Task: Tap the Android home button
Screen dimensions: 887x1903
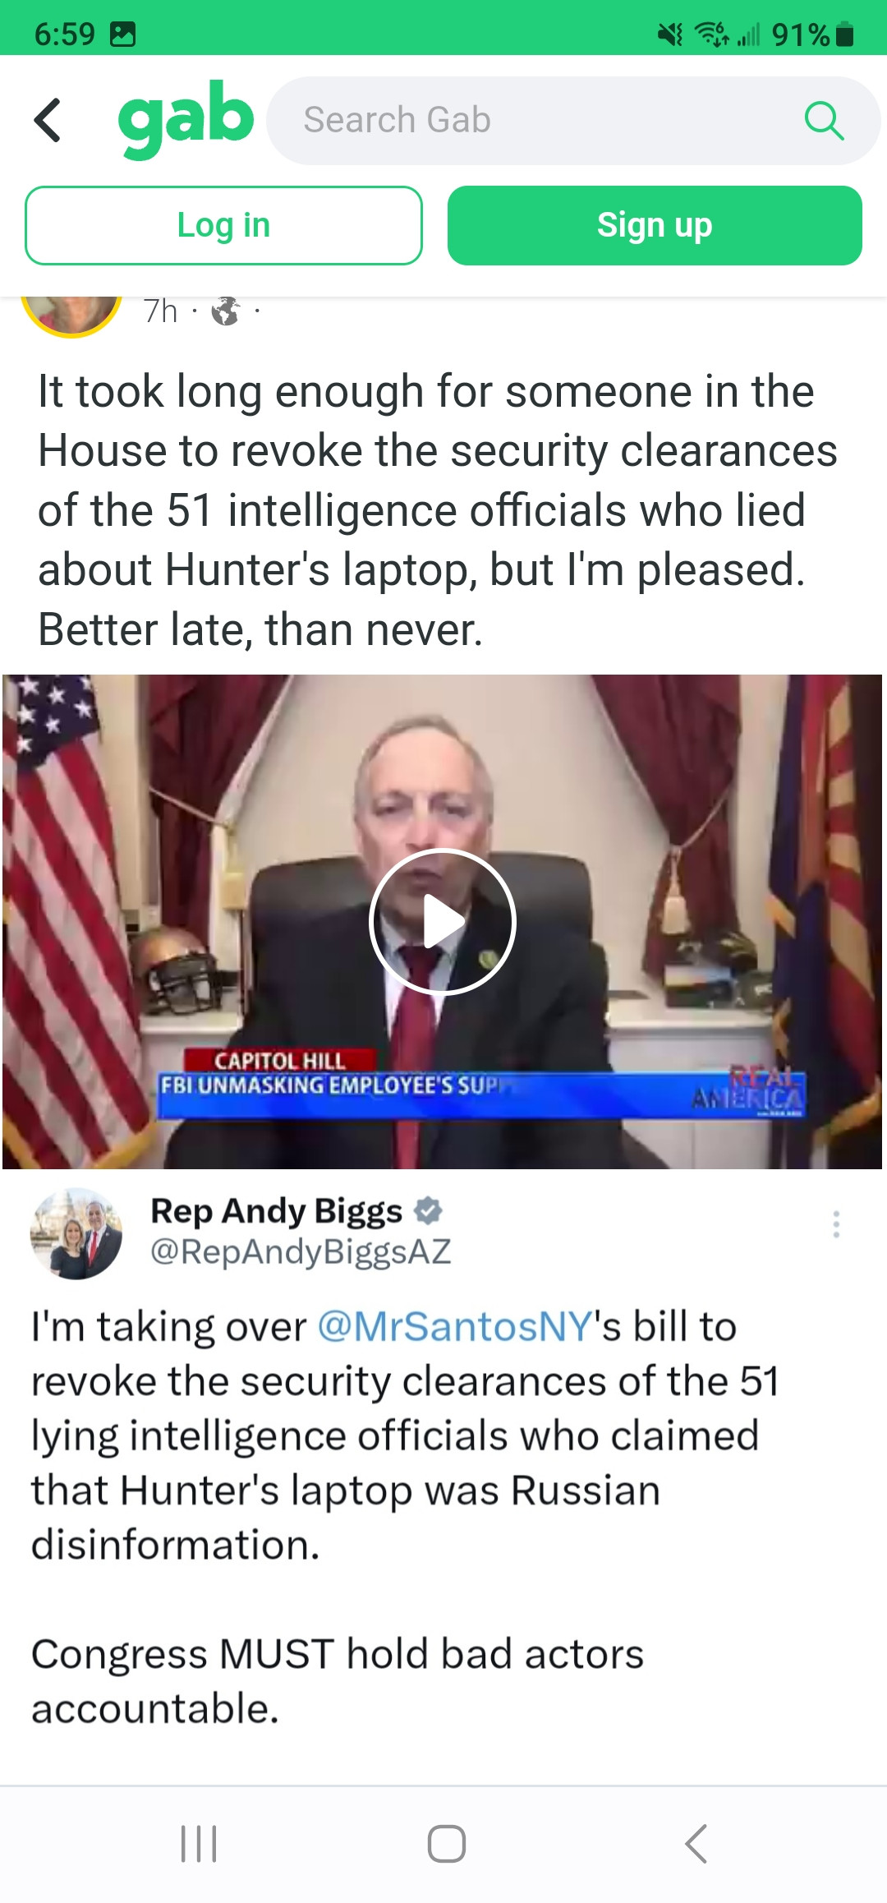Action: coord(447,1843)
